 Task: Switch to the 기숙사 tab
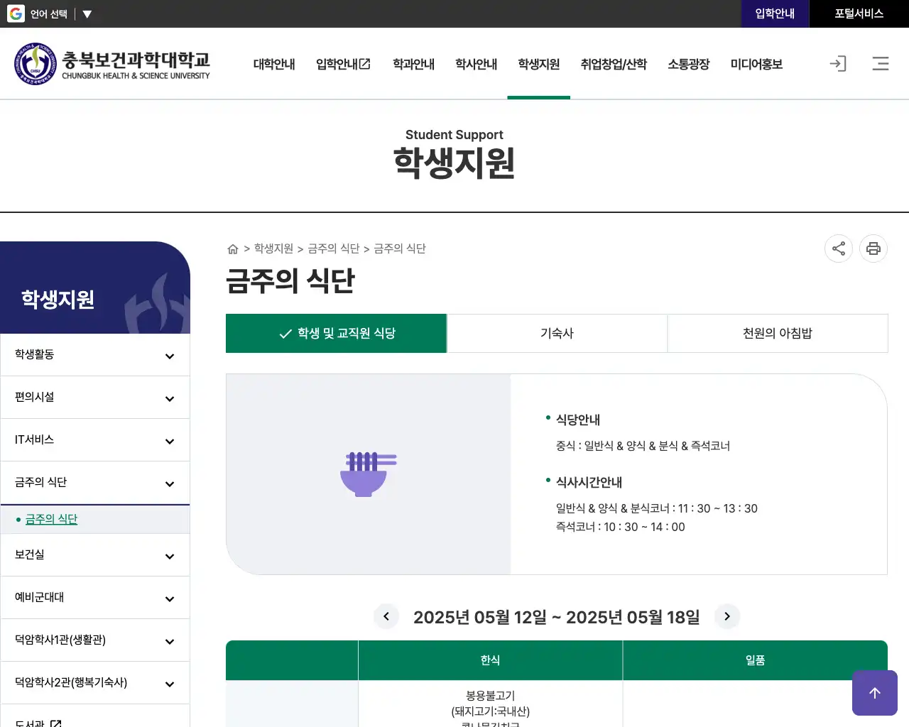[x=557, y=333]
